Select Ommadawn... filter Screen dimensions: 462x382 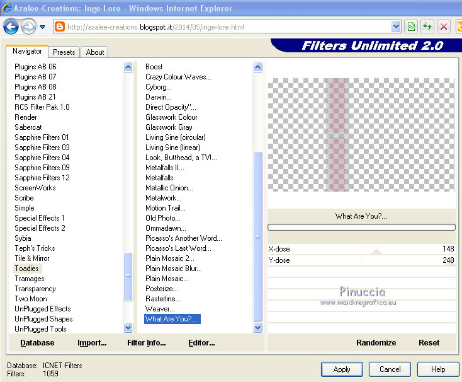166,228
